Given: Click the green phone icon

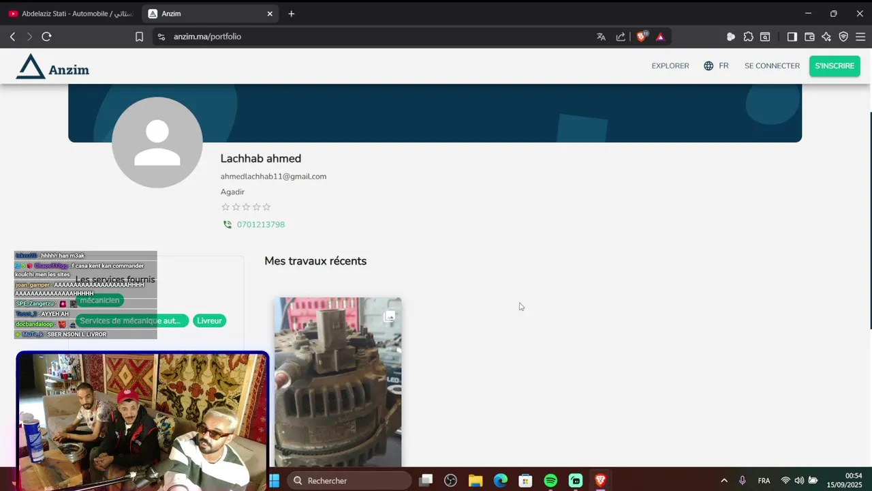Looking at the screenshot, I should pyautogui.click(x=228, y=224).
